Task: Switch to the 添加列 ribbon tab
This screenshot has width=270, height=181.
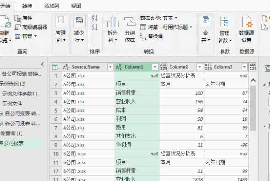Action: pos(52,6)
